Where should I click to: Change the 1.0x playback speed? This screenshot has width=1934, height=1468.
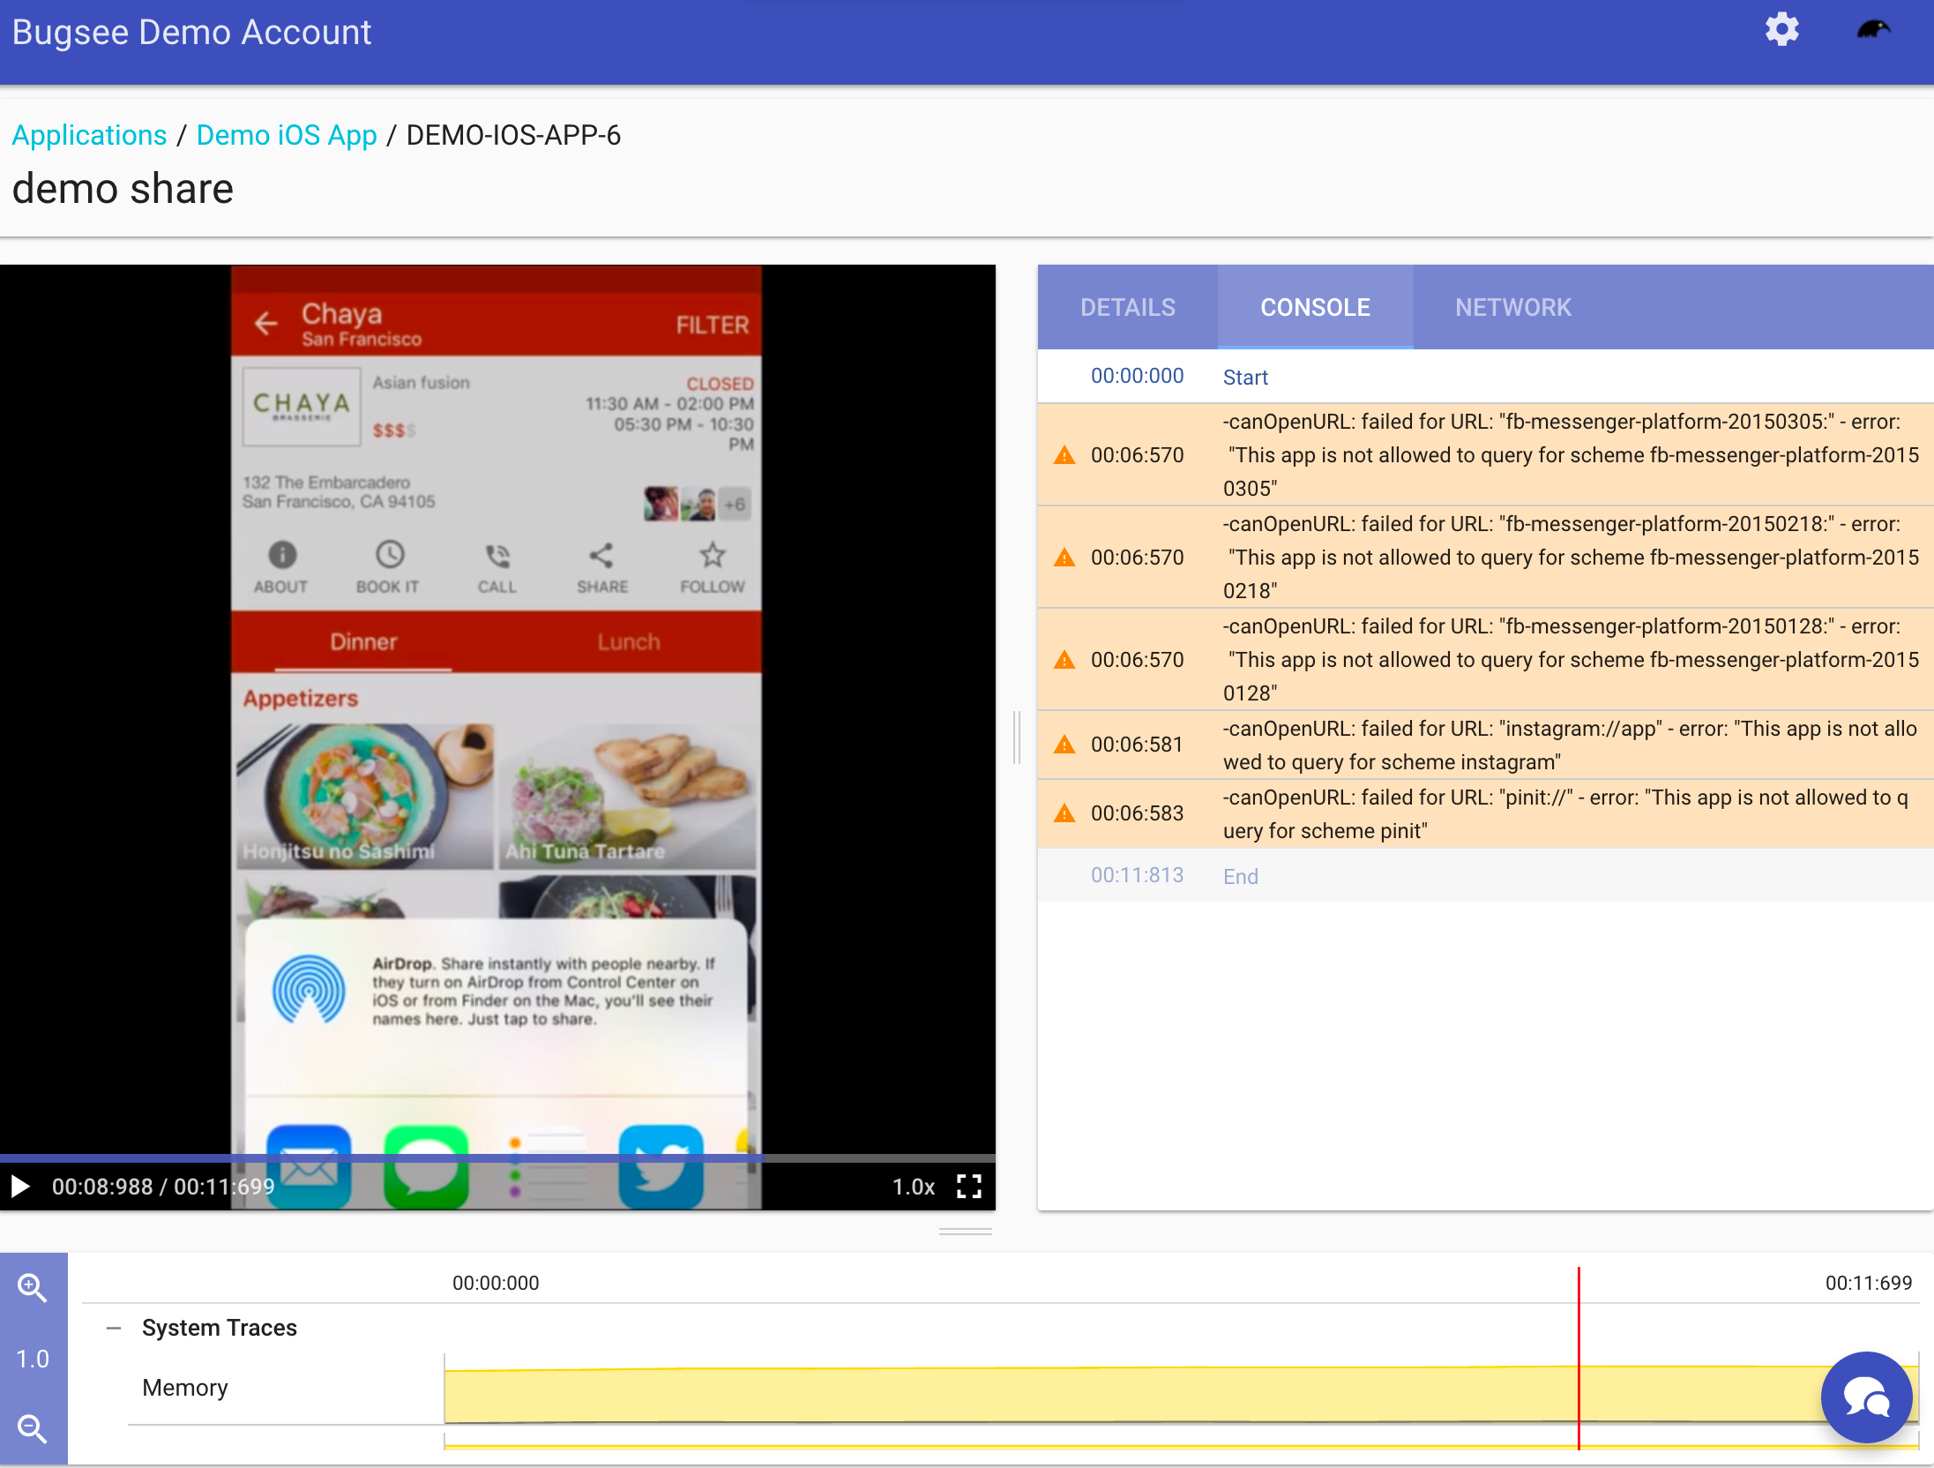point(913,1187)
